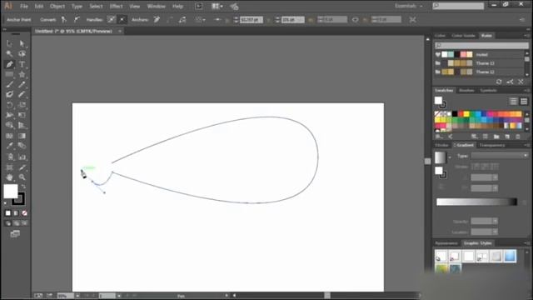This screenshot has height=300, width=533.
Task: Select the Zoom magnifier tool
Action: [22, 177]
